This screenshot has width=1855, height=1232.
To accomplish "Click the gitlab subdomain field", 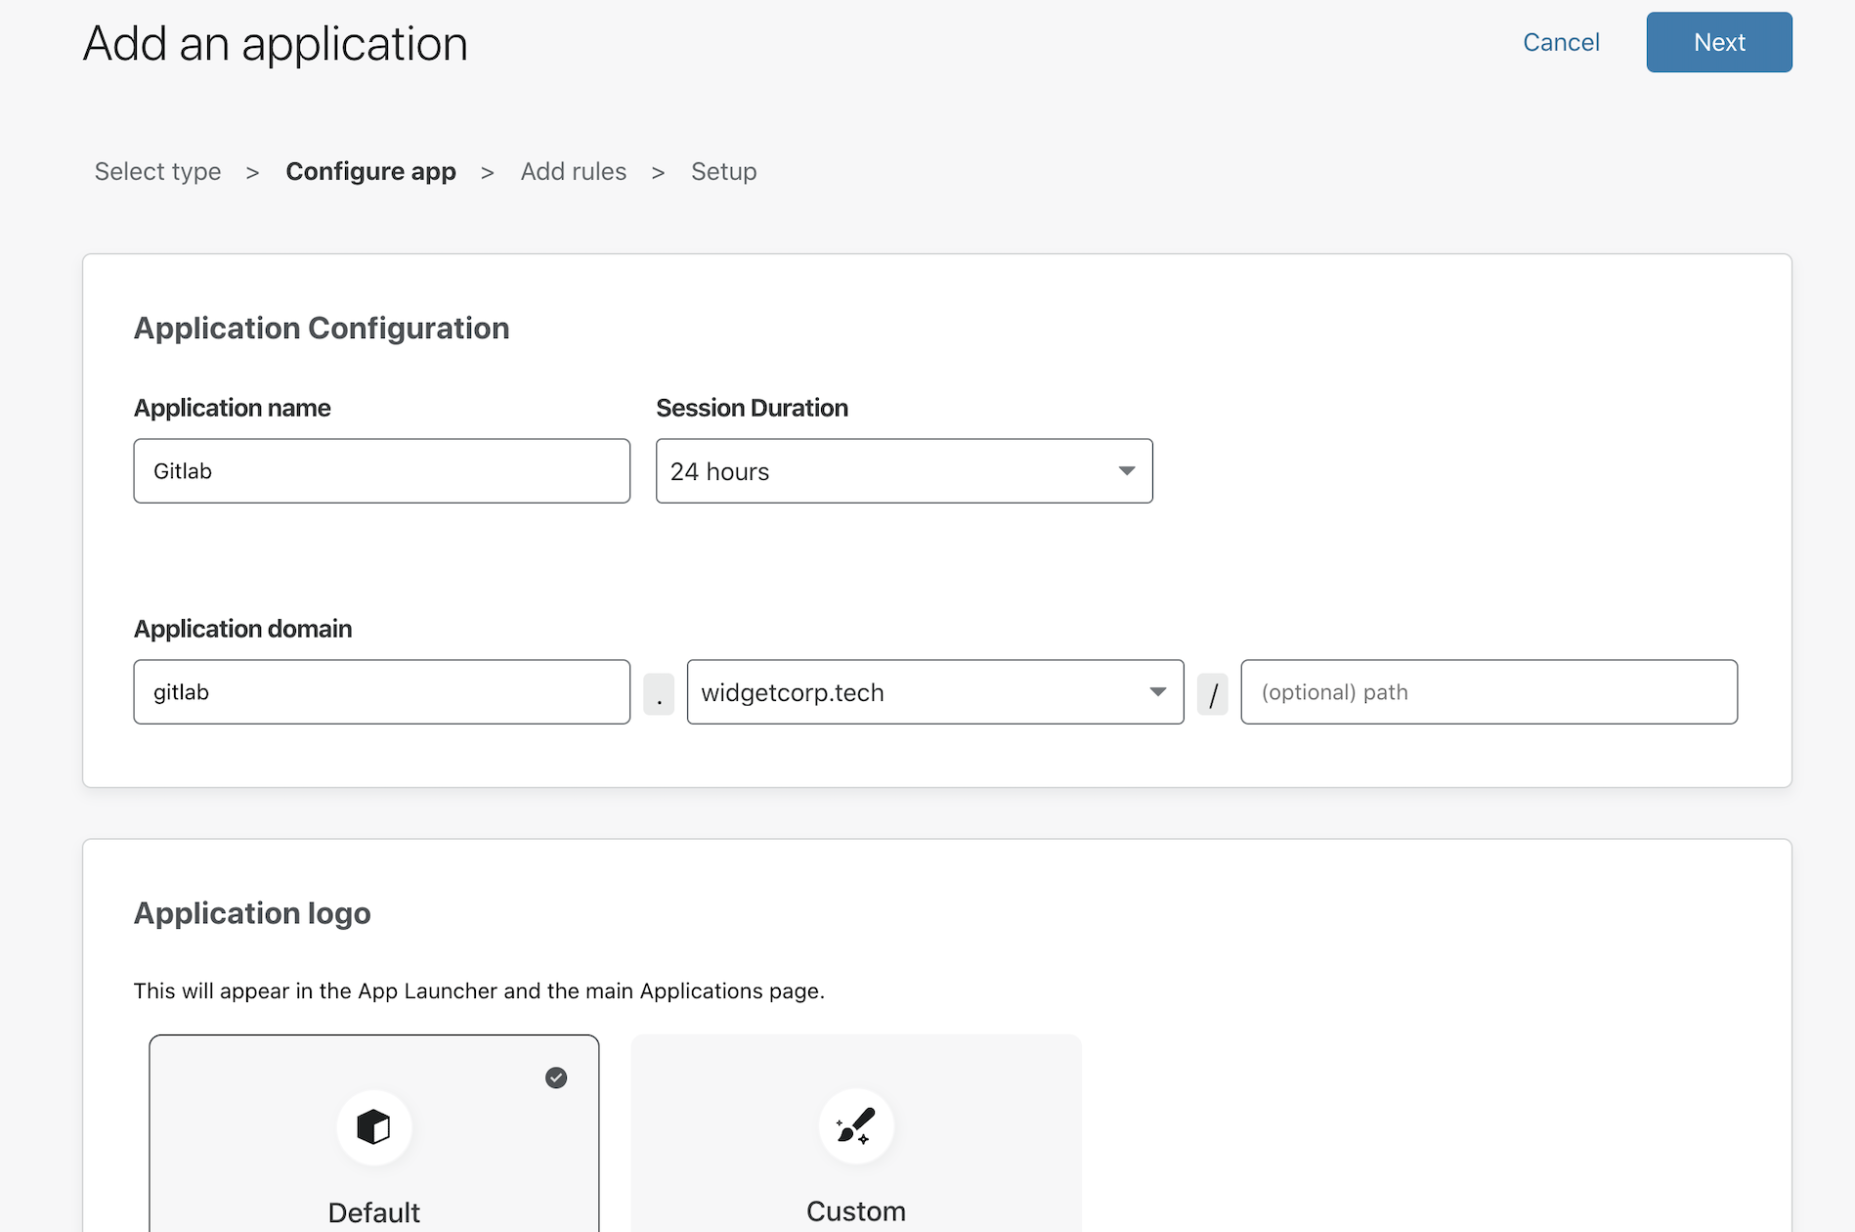I will [x=381, y=692].
